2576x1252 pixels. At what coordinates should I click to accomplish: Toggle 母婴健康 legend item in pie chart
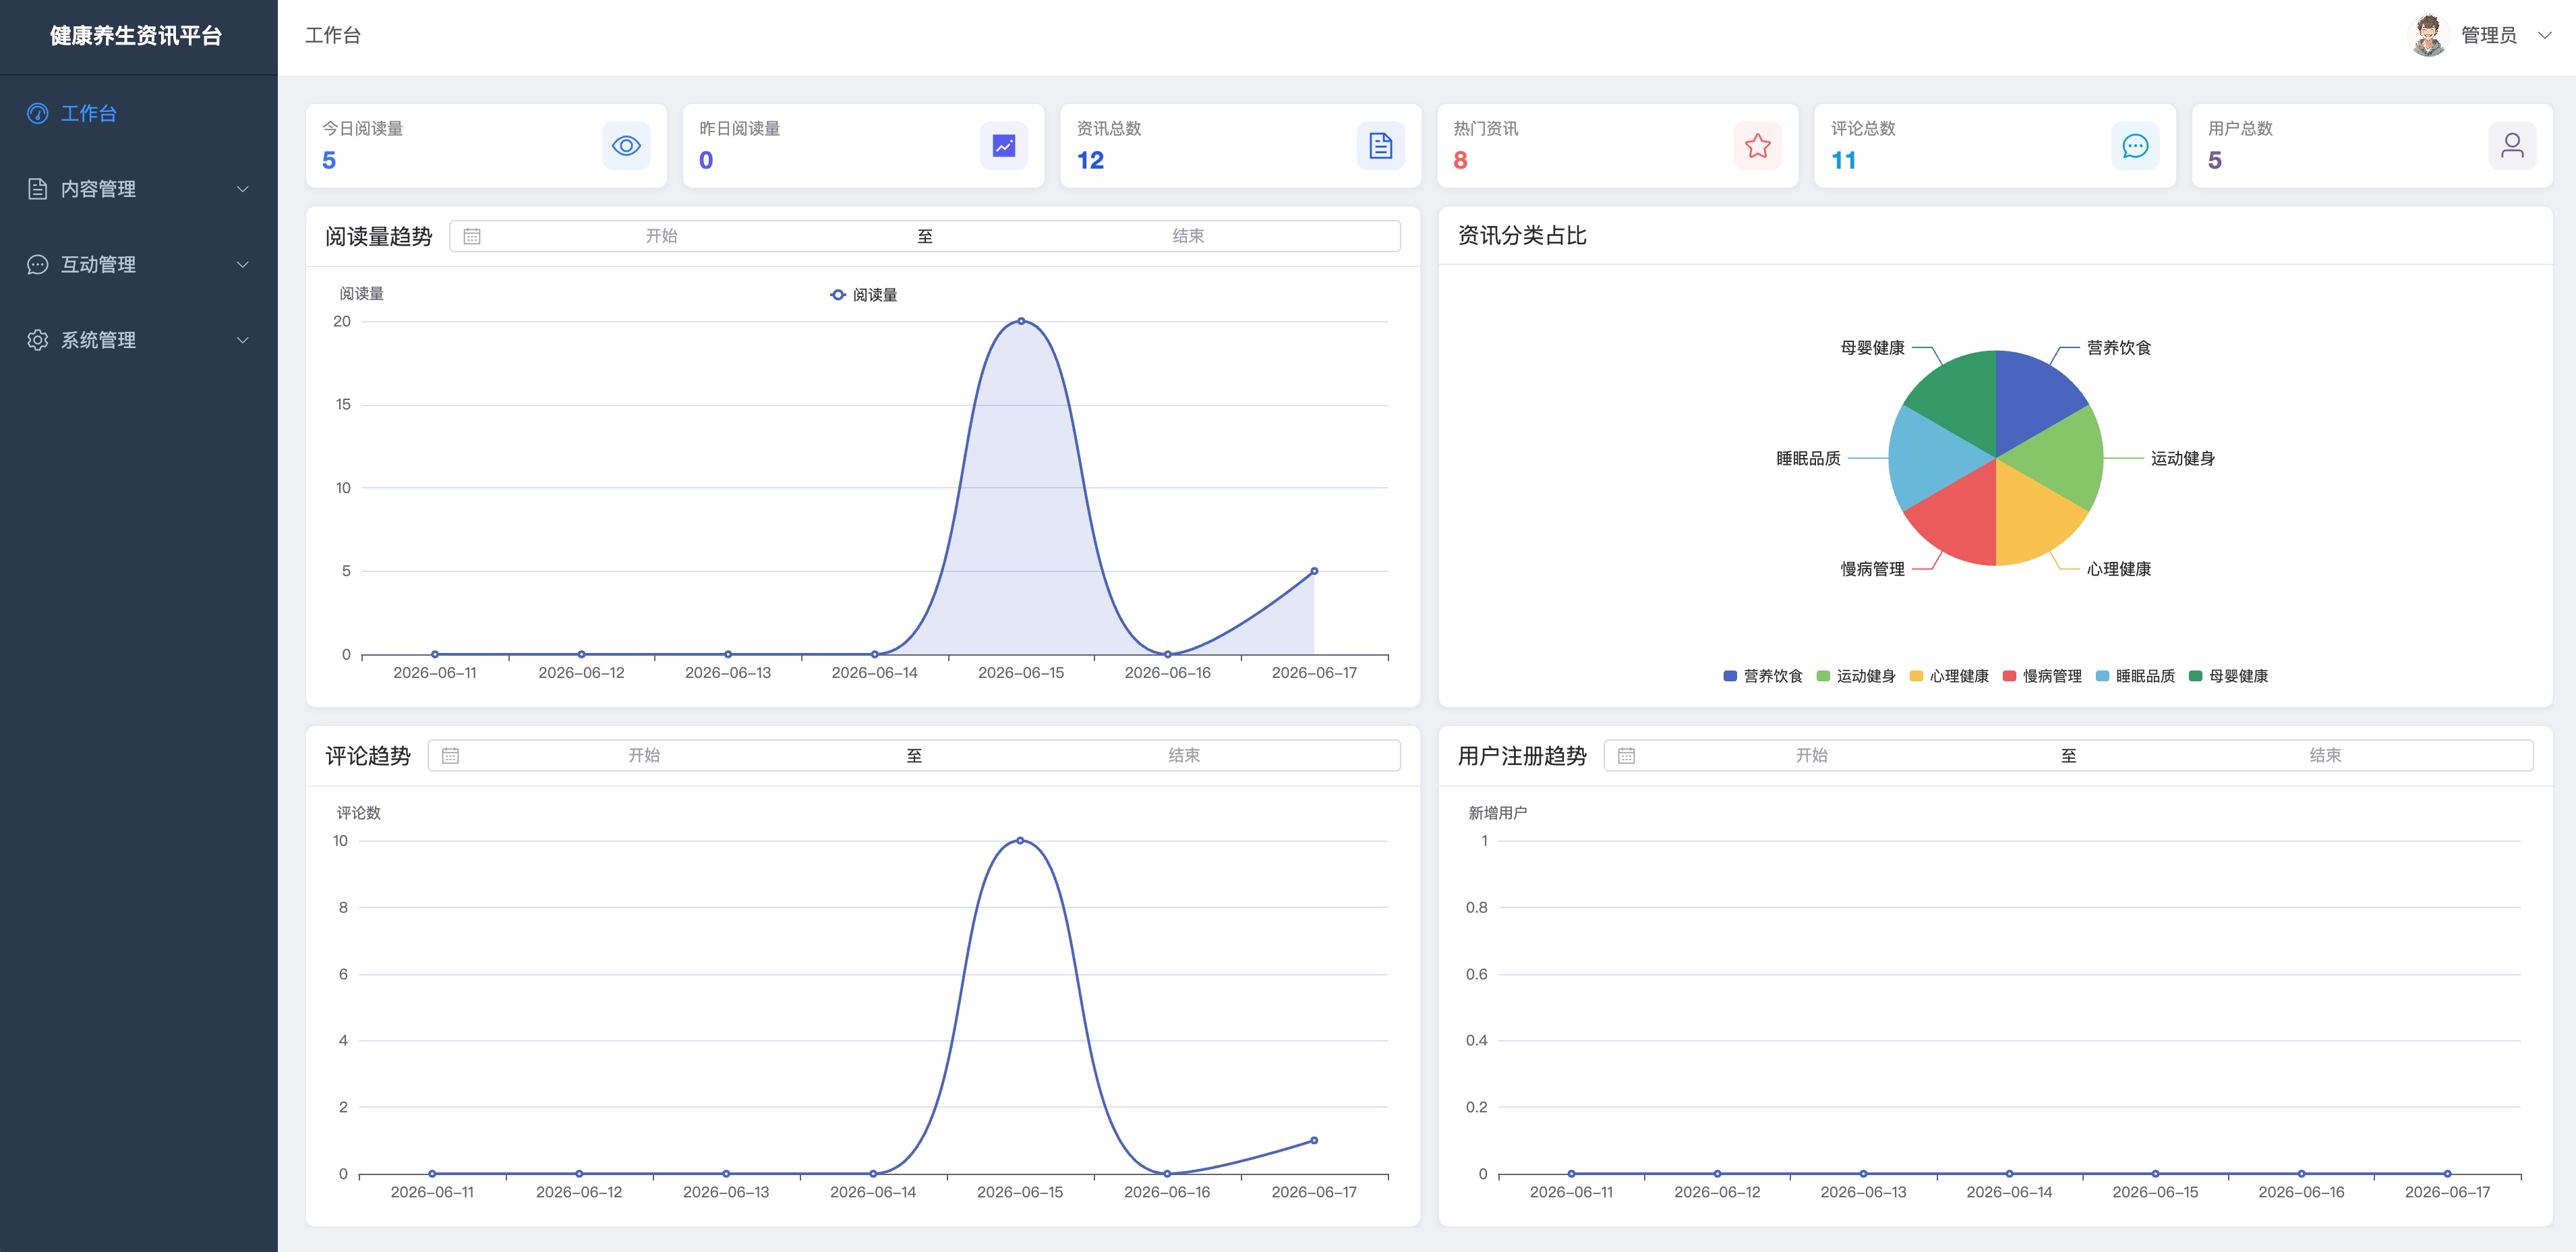[2229, 676]
